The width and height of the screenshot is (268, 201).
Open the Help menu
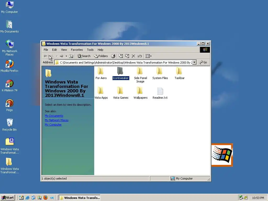point(100,50)
